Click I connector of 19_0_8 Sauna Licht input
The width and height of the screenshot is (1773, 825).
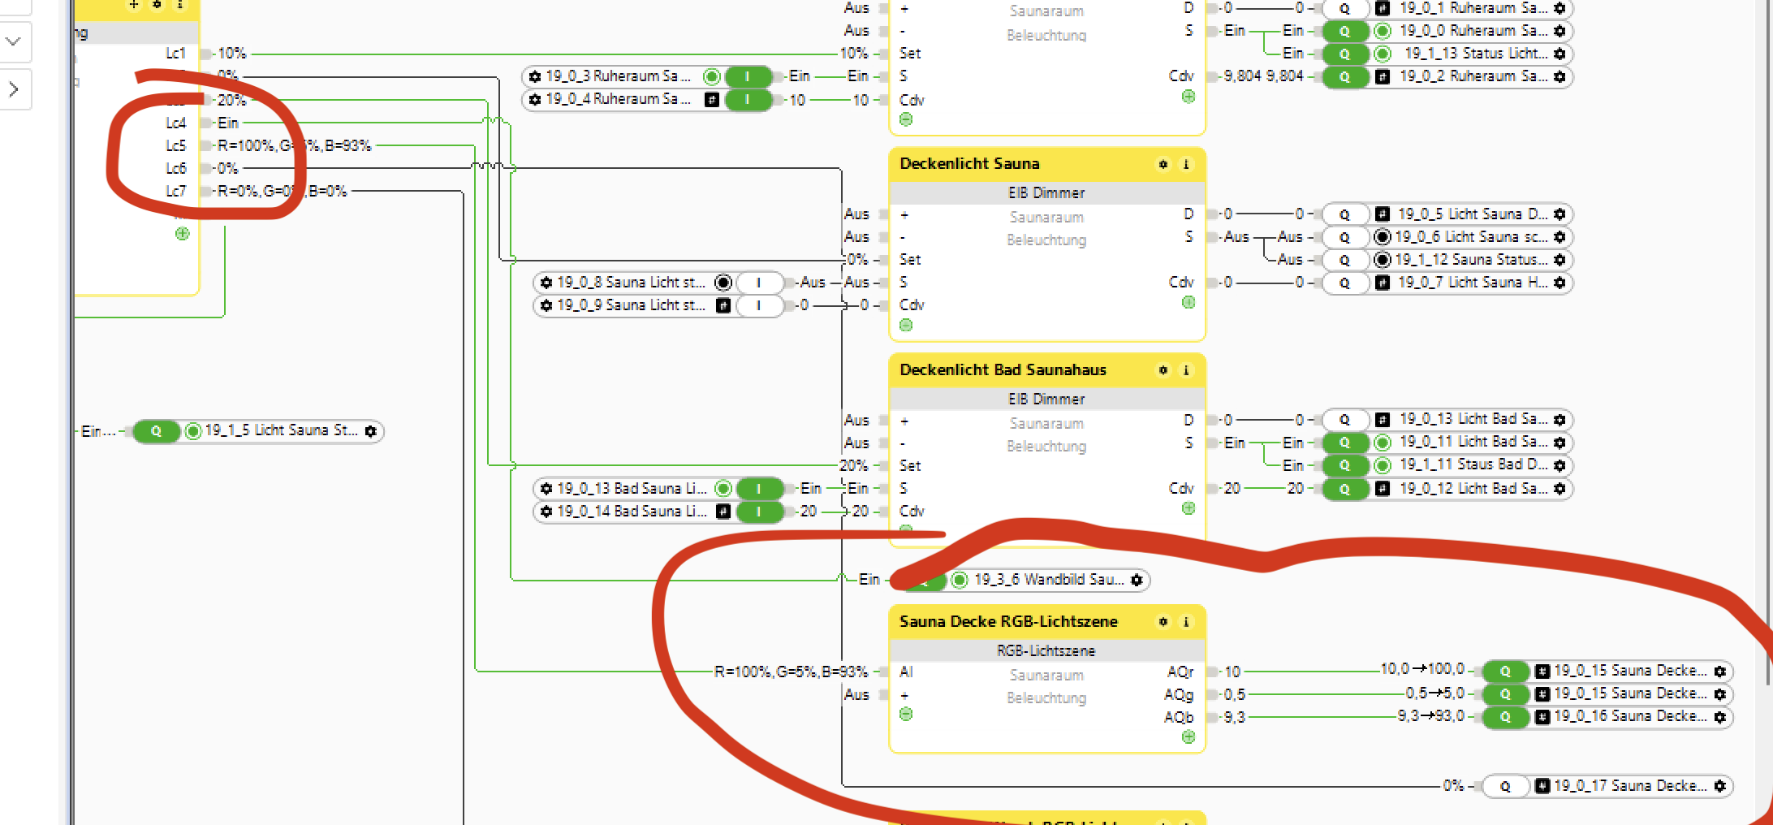coord(758,283)
